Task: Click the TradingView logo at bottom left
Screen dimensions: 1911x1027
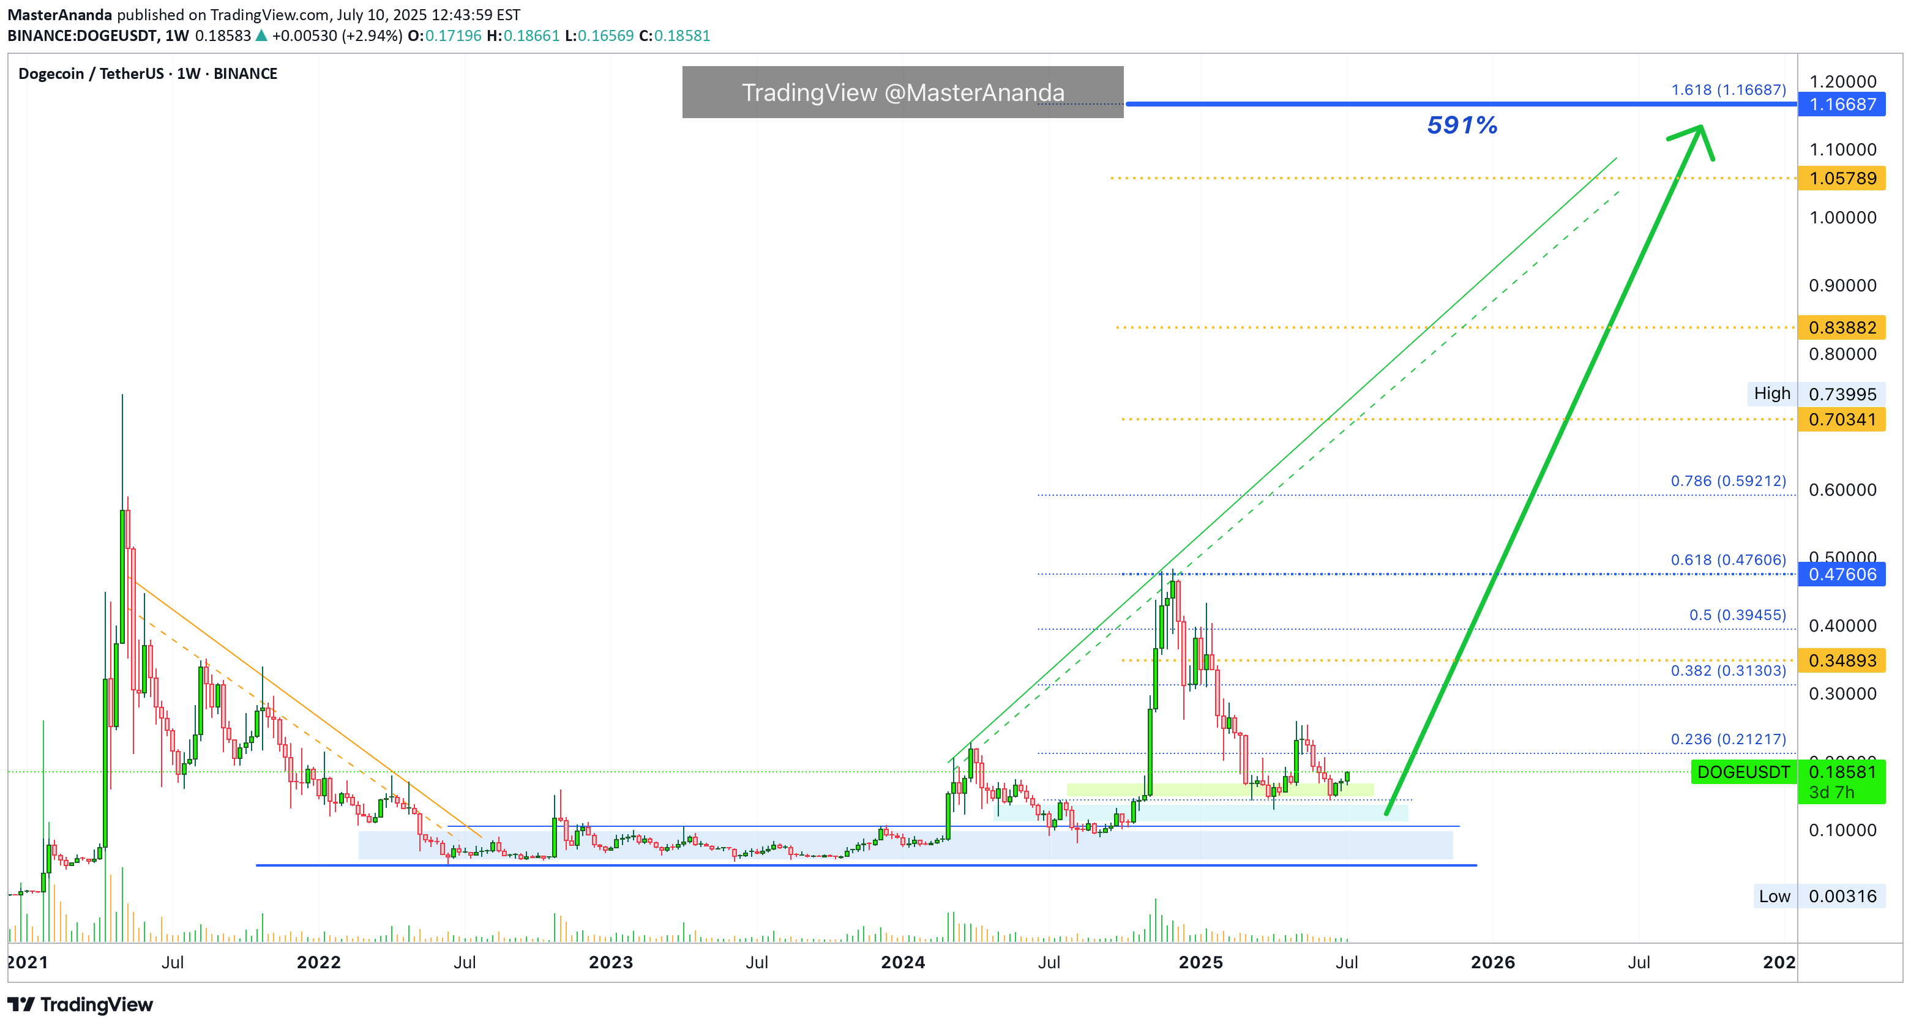Action: pos(80,1004)
